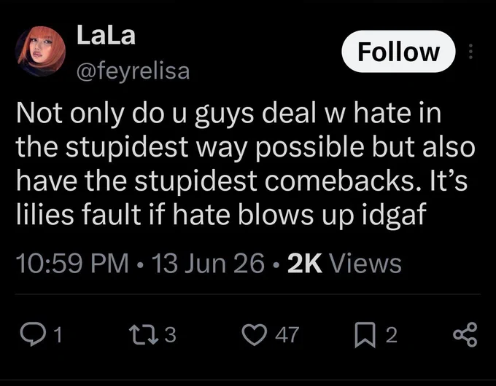Click the bookmark count of 2
Viewport: 496px width, 386px height.
click(x=391, y=335)
